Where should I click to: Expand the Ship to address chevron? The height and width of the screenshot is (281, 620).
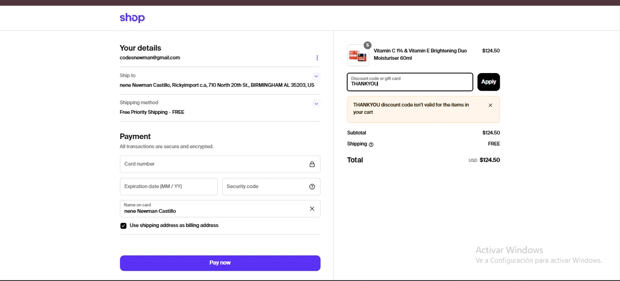[316, 76]
